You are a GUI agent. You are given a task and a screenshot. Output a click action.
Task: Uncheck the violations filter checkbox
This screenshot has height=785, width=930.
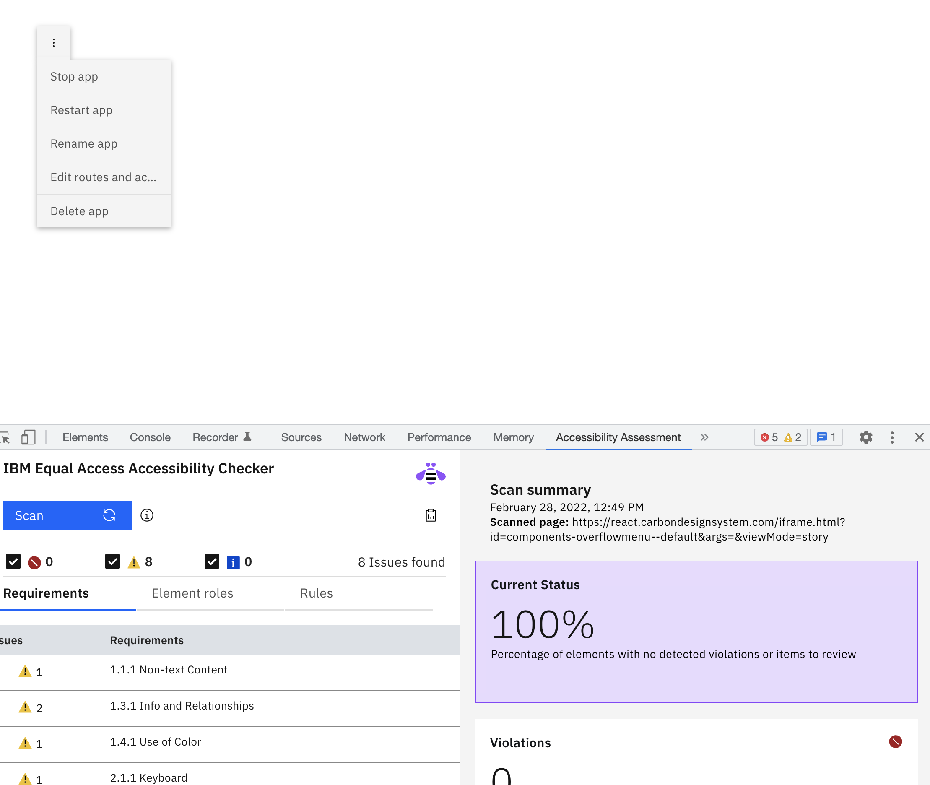(13, 561)
